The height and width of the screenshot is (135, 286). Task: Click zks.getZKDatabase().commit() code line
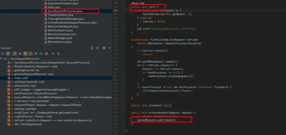click(158, 62)
